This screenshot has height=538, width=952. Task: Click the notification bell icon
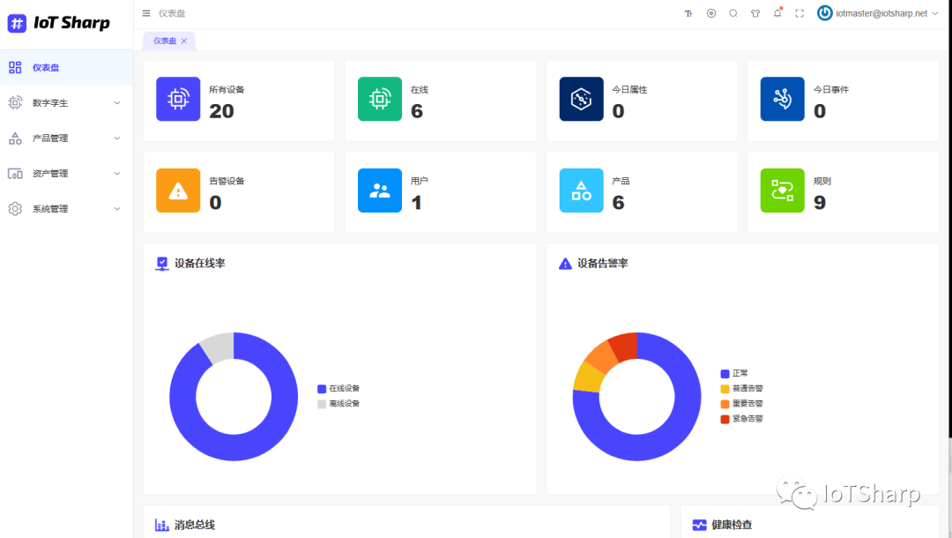coord(777,13)
